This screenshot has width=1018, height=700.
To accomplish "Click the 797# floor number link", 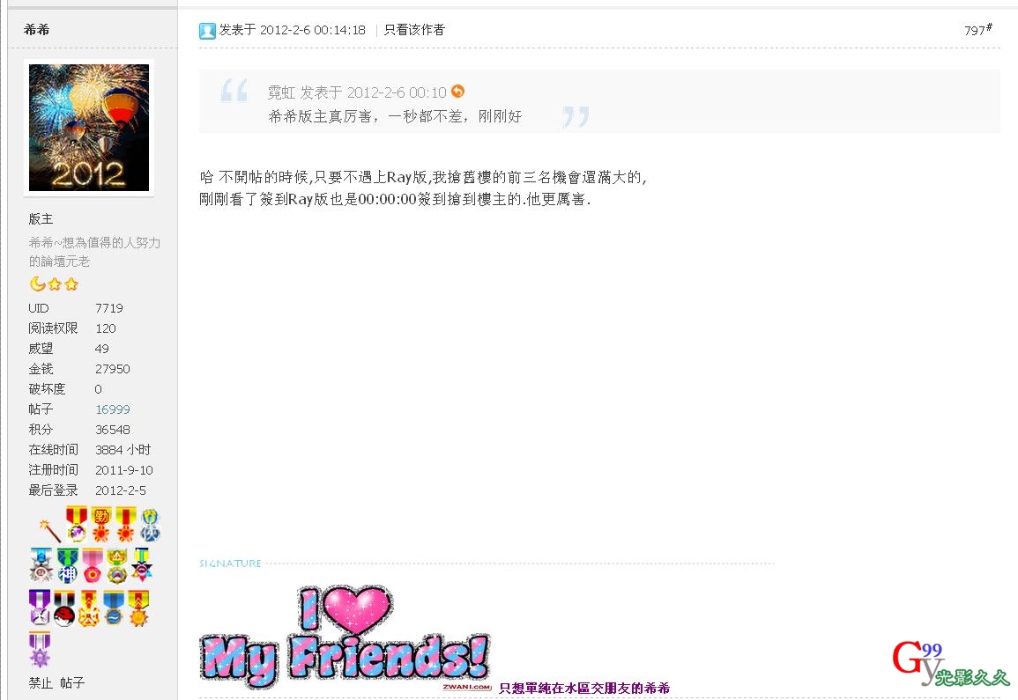I will tap(977, 30).
